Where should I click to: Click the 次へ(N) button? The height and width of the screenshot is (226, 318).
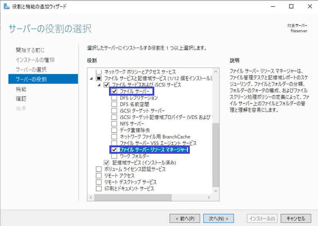tap(218, 218)
